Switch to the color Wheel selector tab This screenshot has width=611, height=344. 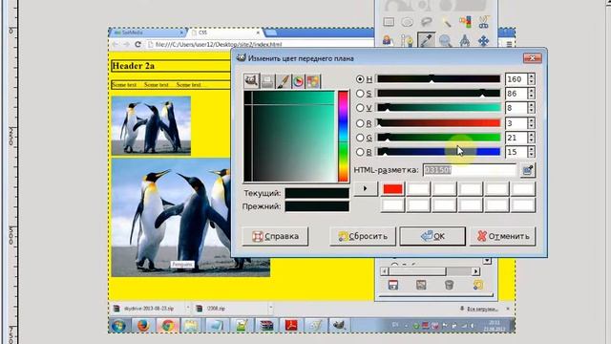pos(298,81)
